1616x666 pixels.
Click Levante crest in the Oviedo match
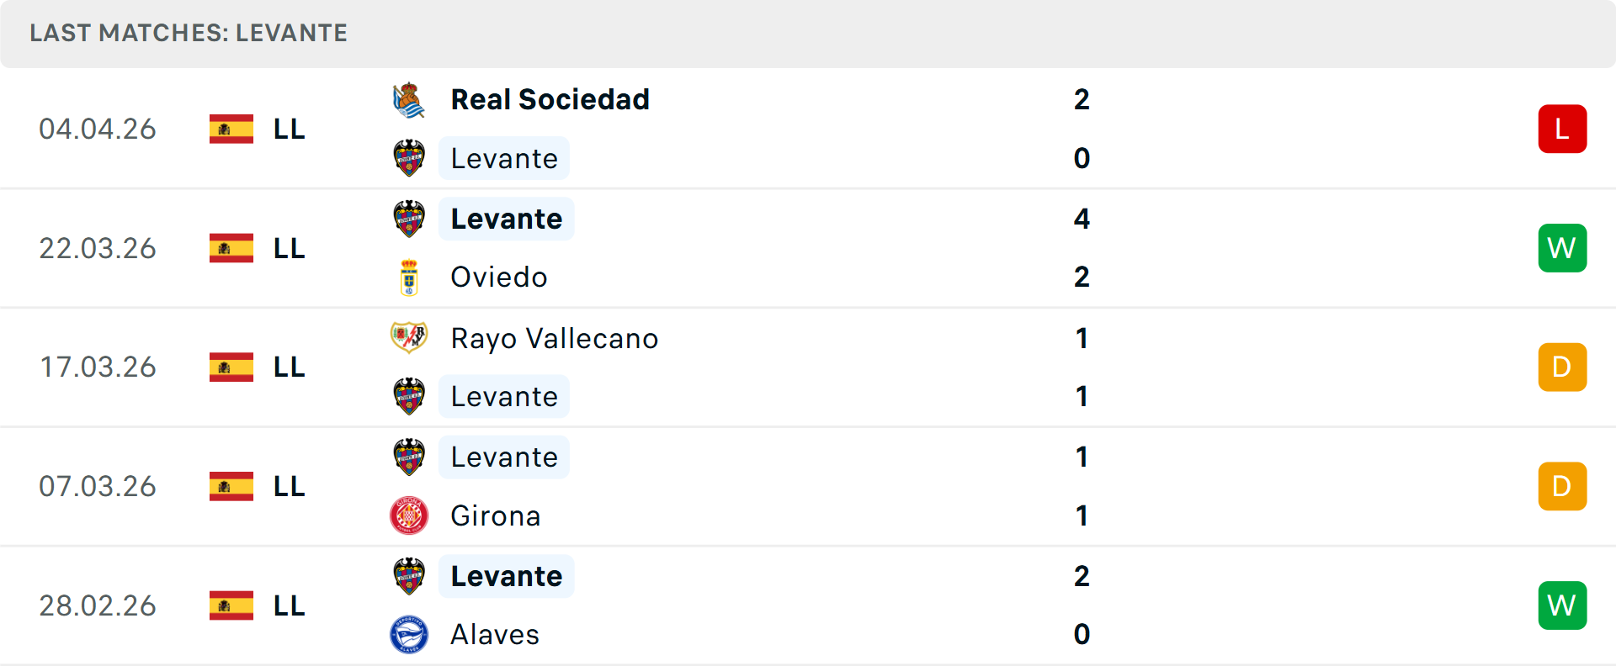click(409, 219)
